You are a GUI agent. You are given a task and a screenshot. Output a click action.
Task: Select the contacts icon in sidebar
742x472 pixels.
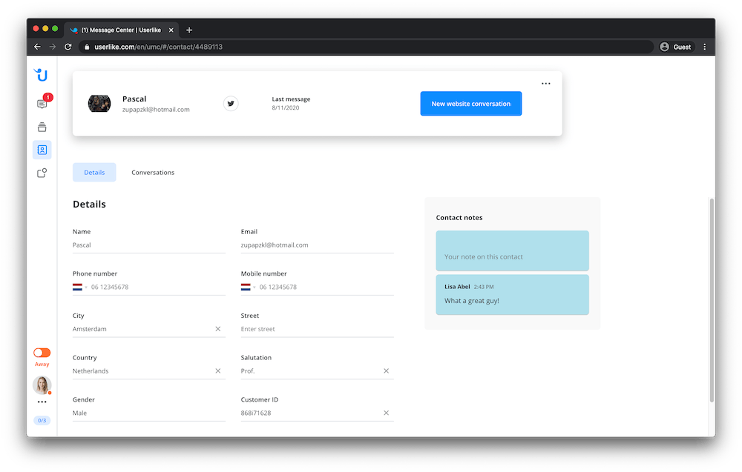(x=42, y=150)
